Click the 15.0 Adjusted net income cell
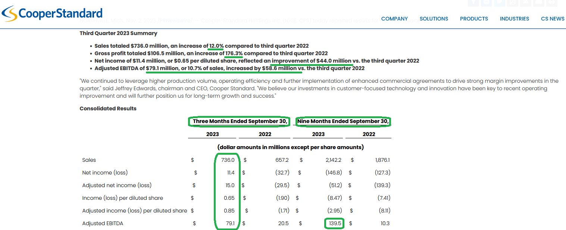 click(230, 185)
